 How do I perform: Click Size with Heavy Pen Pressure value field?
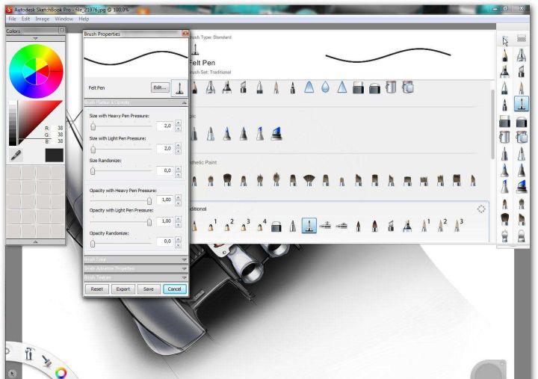point(165,126)
